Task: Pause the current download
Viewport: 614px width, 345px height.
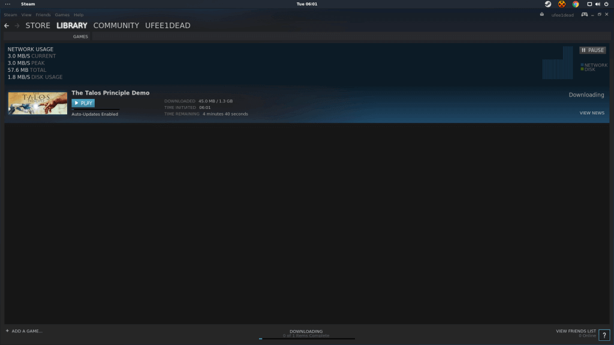Action: tap(592, 50)
